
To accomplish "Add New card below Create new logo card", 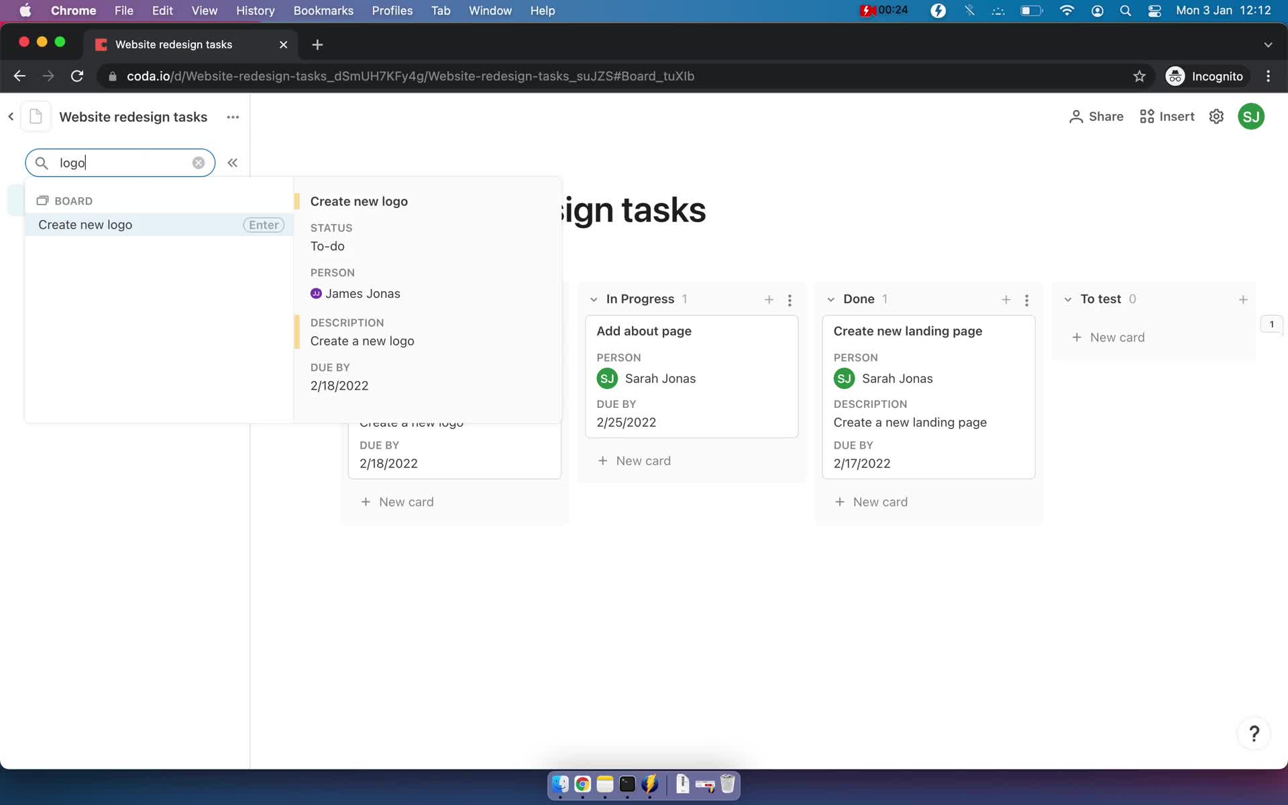I will (397, 502).
